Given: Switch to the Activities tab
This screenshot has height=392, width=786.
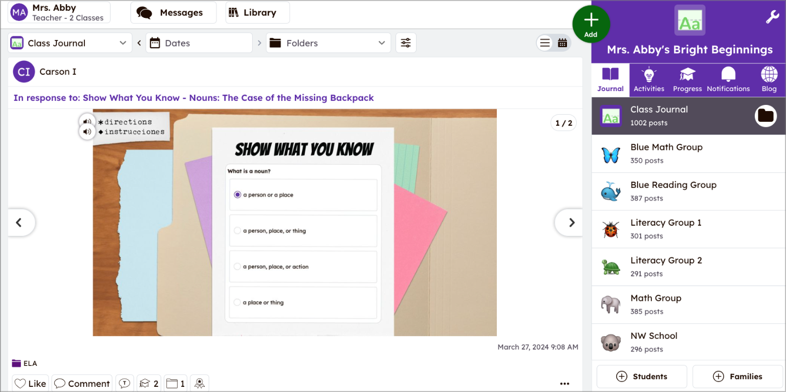Looking at the screenshot, I should tap(648, 79).
